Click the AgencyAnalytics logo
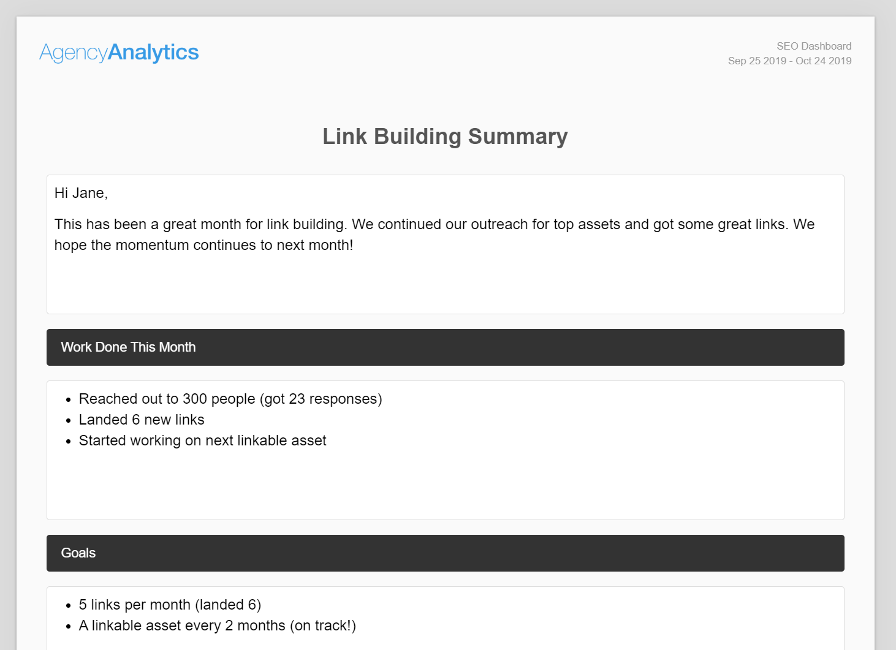The width and height of the screenshot is (896, 650). click(x=119, y=53)
